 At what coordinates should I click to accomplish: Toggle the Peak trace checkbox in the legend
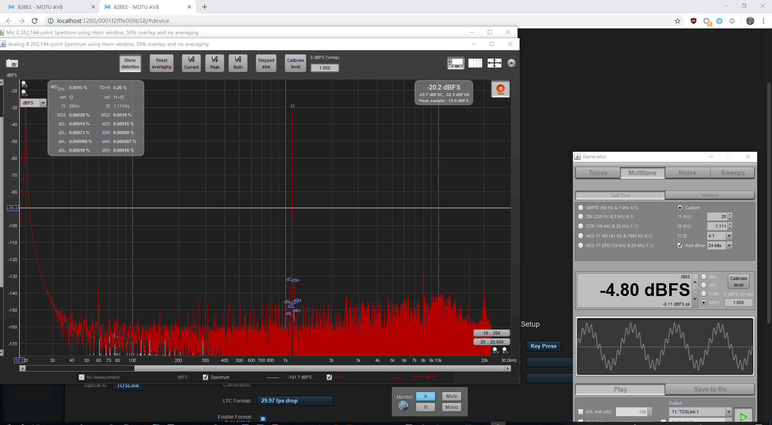click(329, 377)
